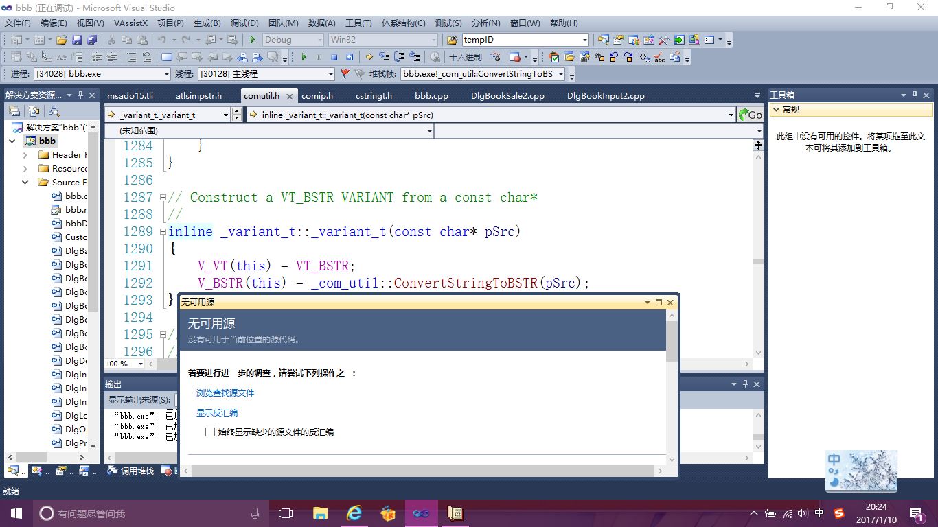Image resolution: width=938 pixels, height=527 pixels.
Task: Open the 生成(B) menu
Action: click(x=207, y=23)
